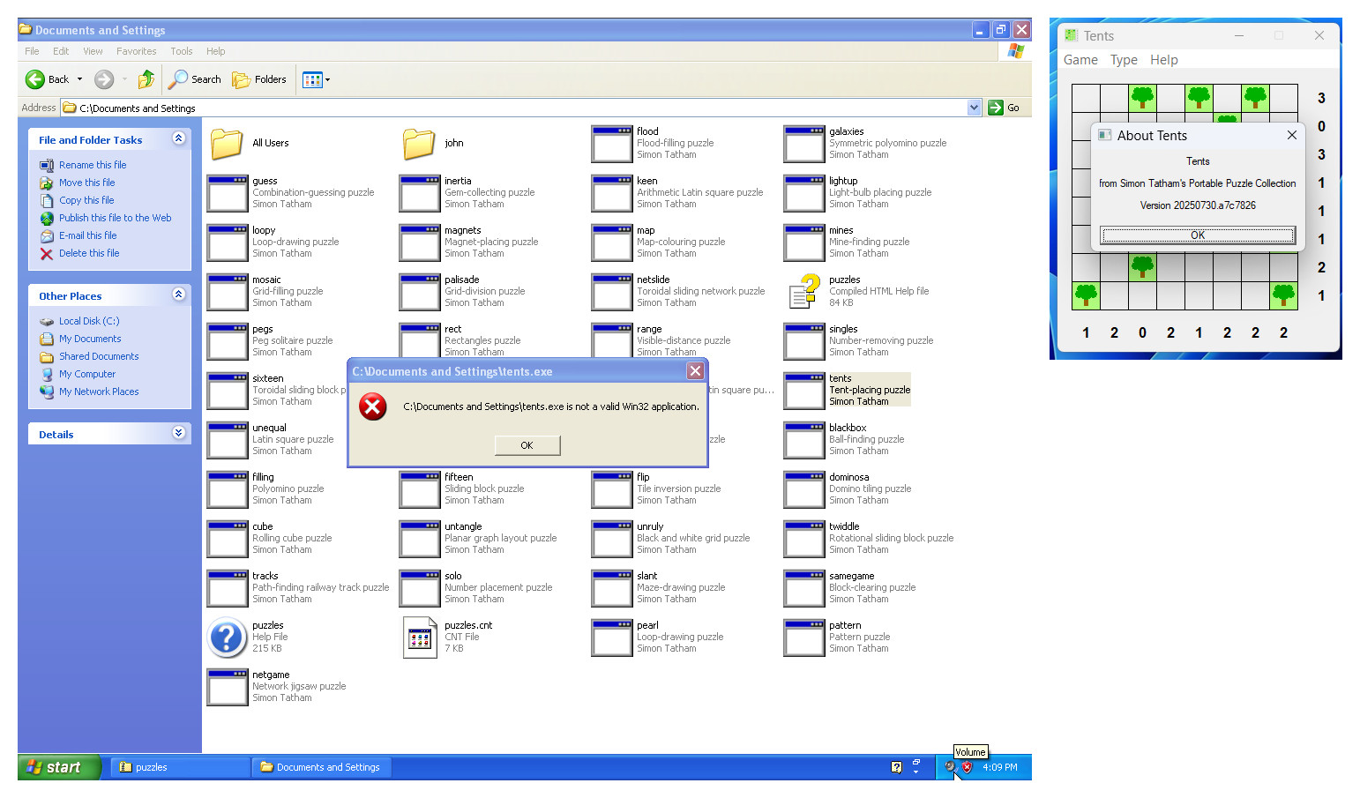
Task: Open Shared Documents link
Action: click(x=99, y=356)
